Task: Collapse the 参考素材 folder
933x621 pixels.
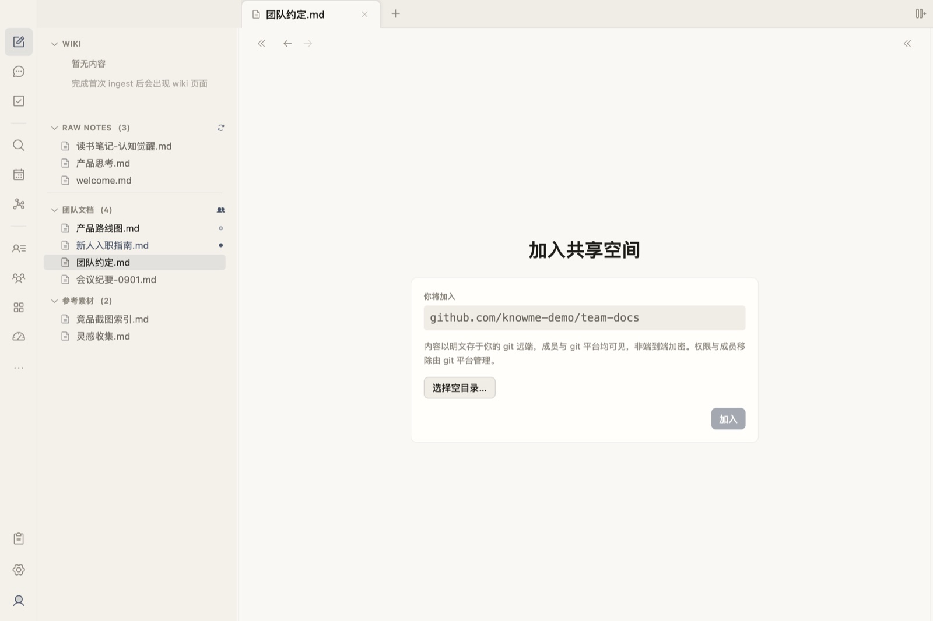Action: point(54,301)
